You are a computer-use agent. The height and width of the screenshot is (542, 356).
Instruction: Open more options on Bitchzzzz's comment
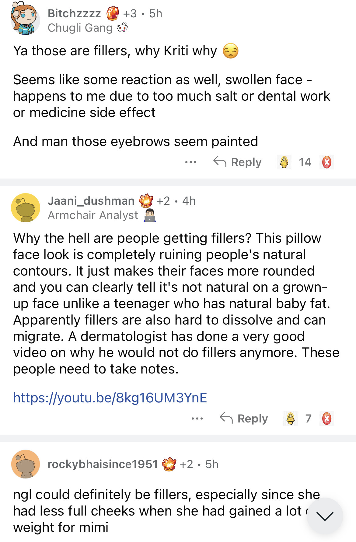191,162
